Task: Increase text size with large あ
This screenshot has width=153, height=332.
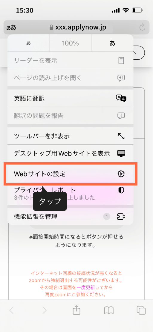Action: tap(112, 43)
